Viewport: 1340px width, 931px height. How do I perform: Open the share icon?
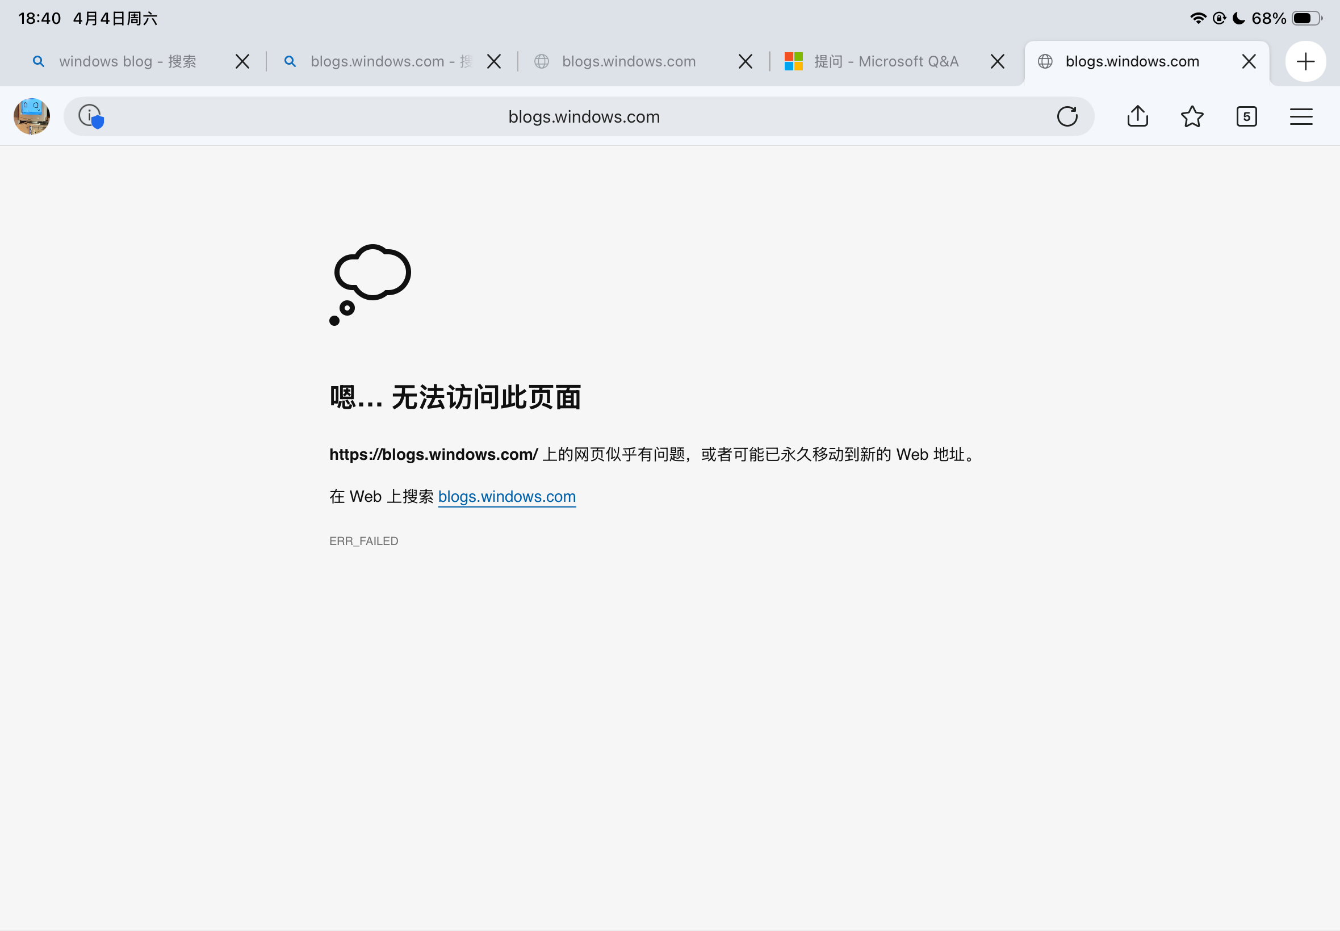(1137, 116)
